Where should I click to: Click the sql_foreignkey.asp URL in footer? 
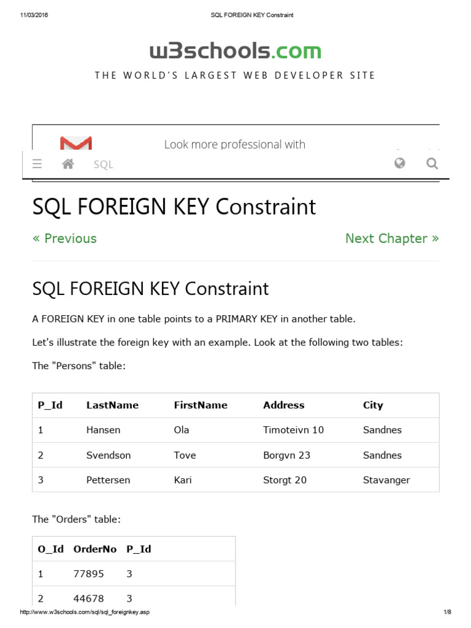pyautogui.click(x=85, y=612)
